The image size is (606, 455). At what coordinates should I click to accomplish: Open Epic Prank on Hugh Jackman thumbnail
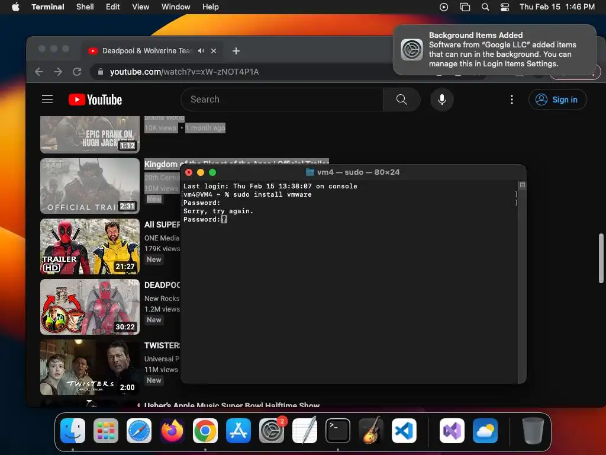(90, 134)
